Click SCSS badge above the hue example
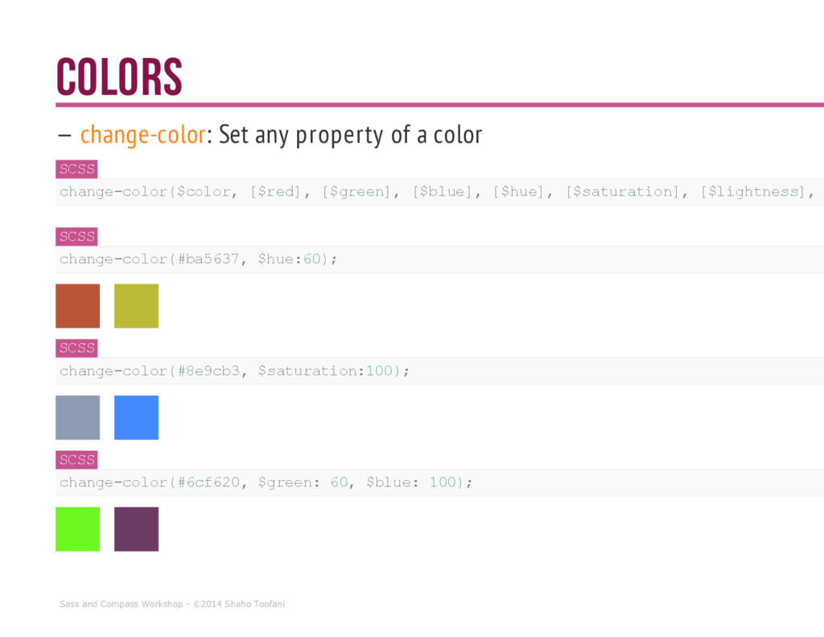The height and width of the screenshot is (637, 824). (x=76, y=237)
